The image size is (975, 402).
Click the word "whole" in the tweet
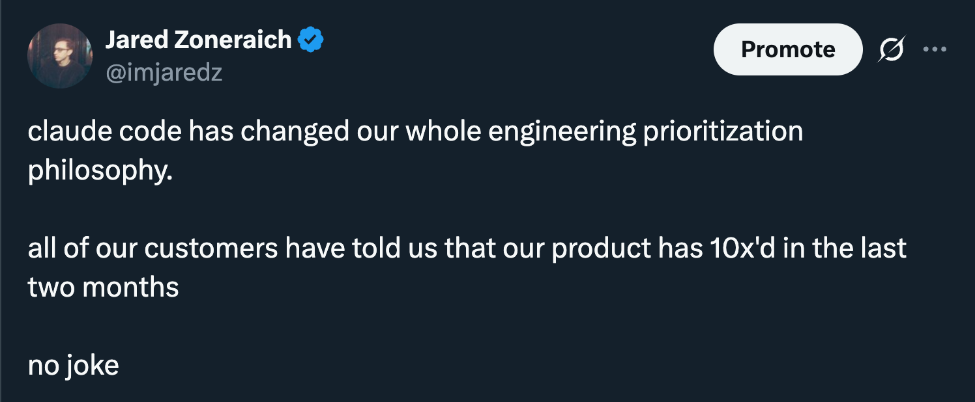tap(443, 131)
